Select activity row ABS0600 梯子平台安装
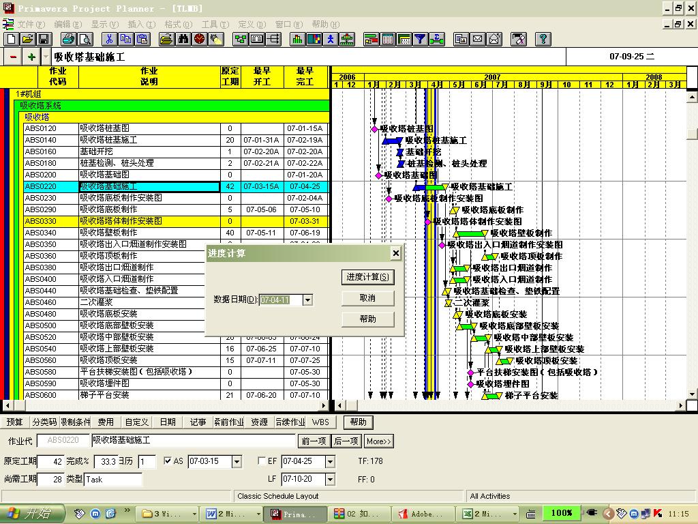The image size is (698, 524). pyautogui.click(x=176, y=395)
